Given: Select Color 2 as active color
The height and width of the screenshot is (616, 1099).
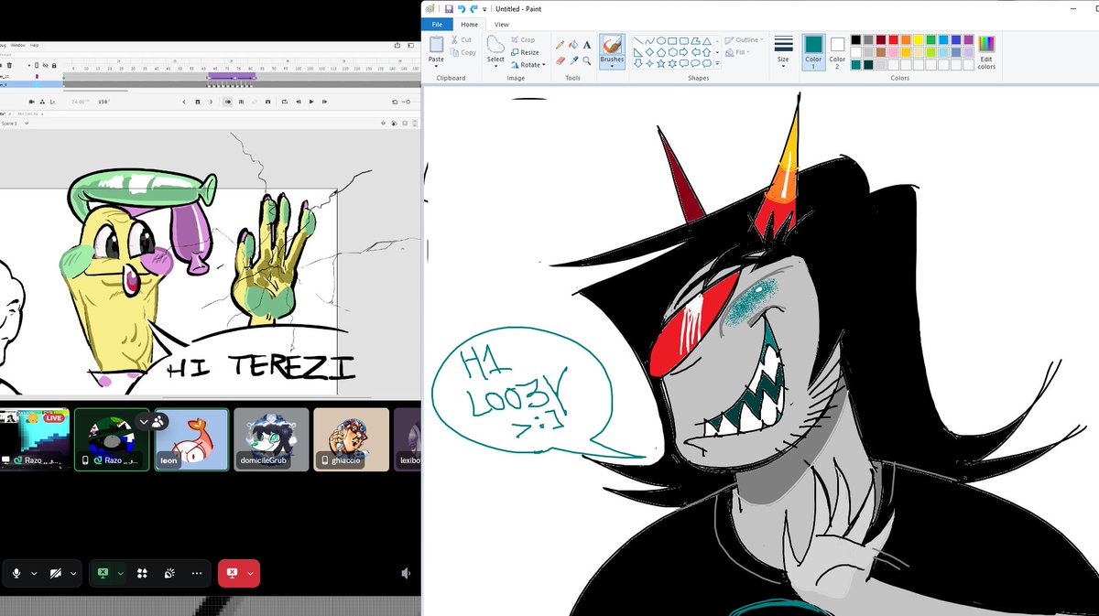Looking at the screenshot, I should (837, 51).
